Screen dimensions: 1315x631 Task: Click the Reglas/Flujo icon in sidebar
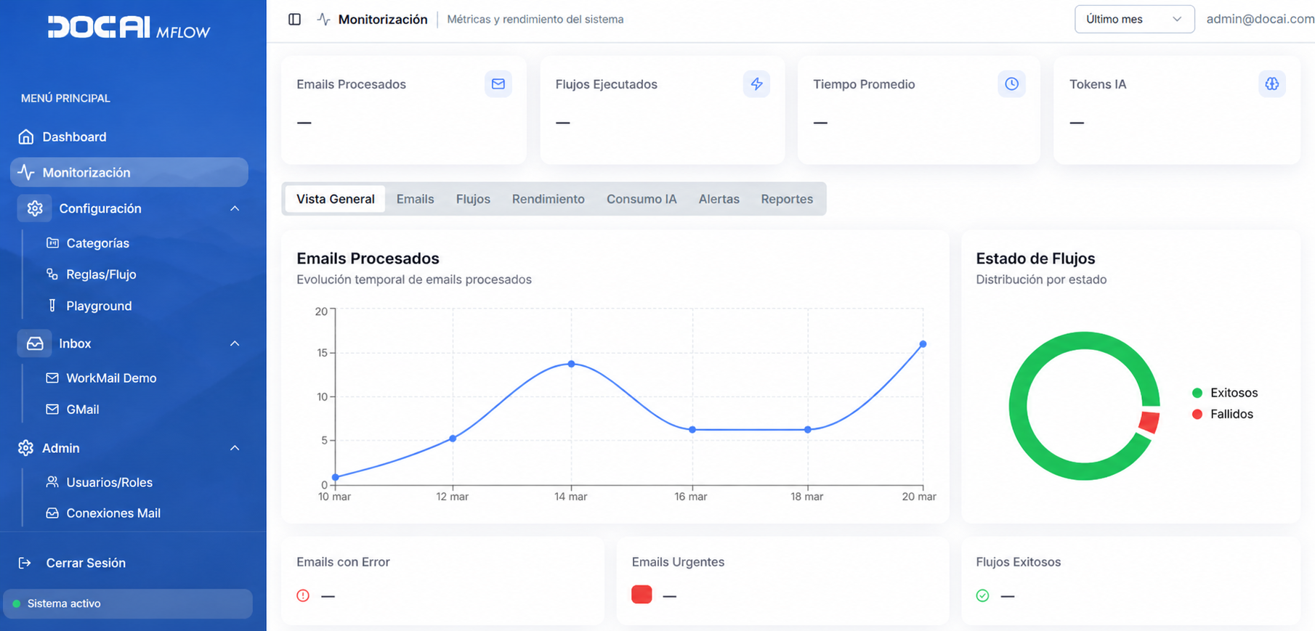[52, 274]
